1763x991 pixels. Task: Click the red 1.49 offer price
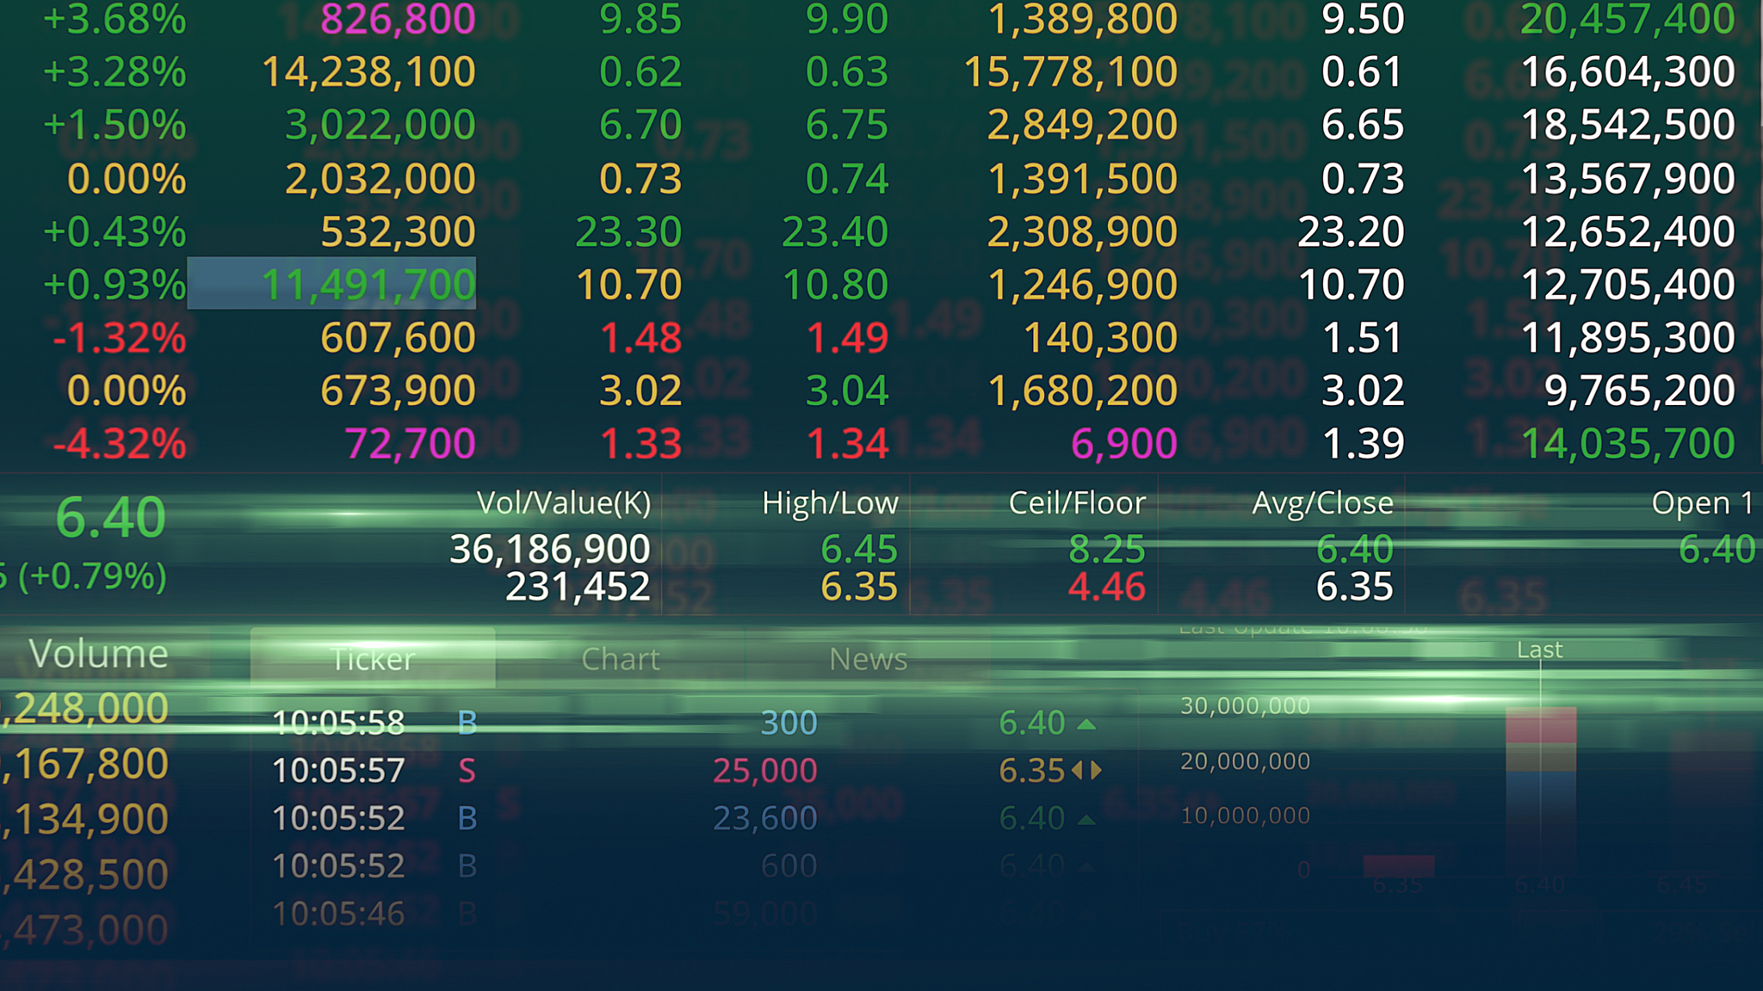847,338
